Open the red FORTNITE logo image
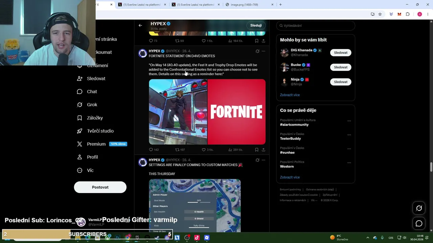This screenshot has height=243, width=433. 236,112
